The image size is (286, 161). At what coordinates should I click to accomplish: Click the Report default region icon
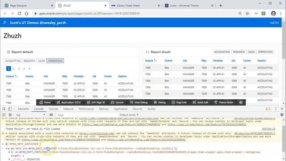coord(8,52)
